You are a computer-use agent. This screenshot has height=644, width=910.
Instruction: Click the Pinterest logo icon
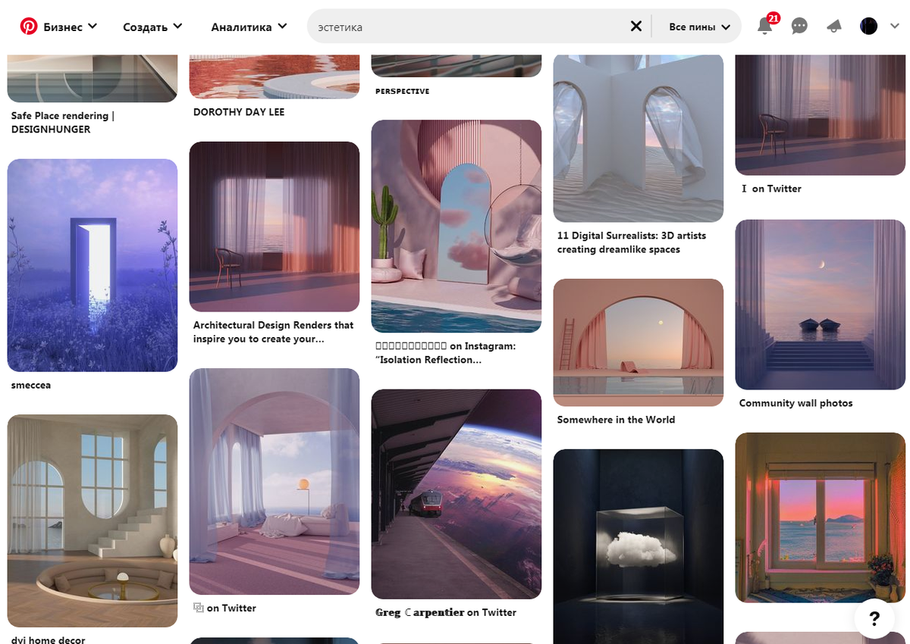coord(28,27)
